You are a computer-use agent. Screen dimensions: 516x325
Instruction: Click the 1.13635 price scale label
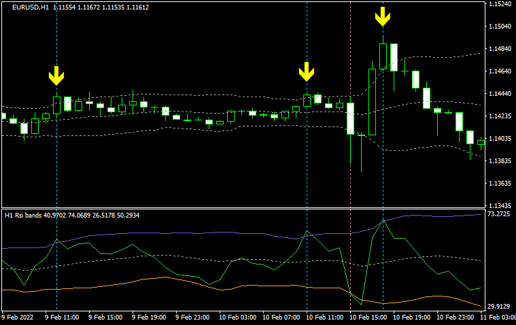[x=500, y=183]
